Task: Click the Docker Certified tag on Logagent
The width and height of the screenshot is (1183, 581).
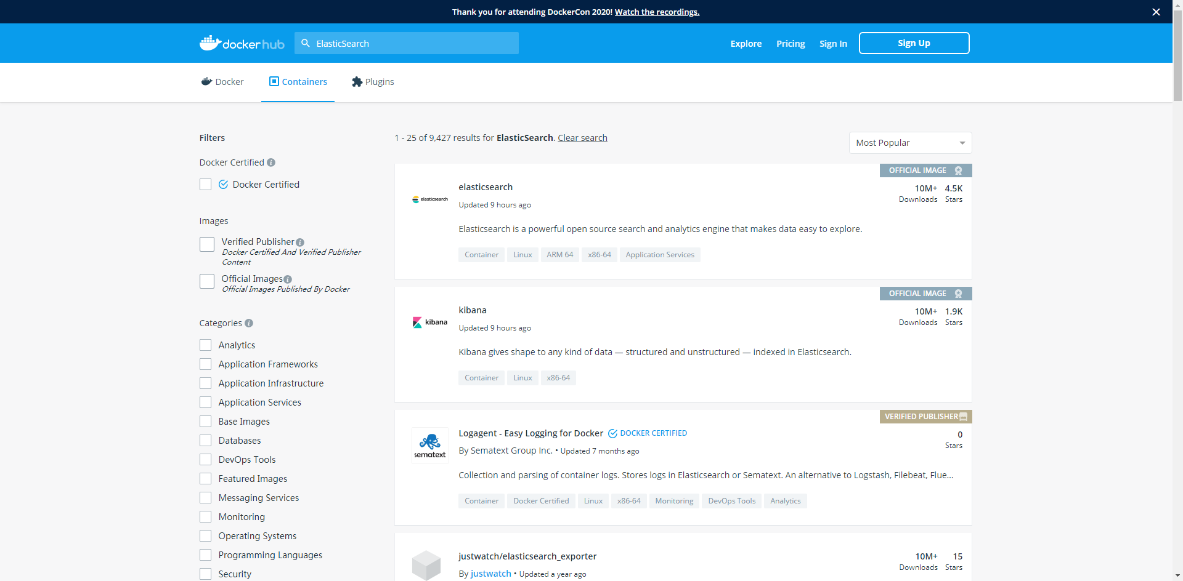Action: (541, 501)
